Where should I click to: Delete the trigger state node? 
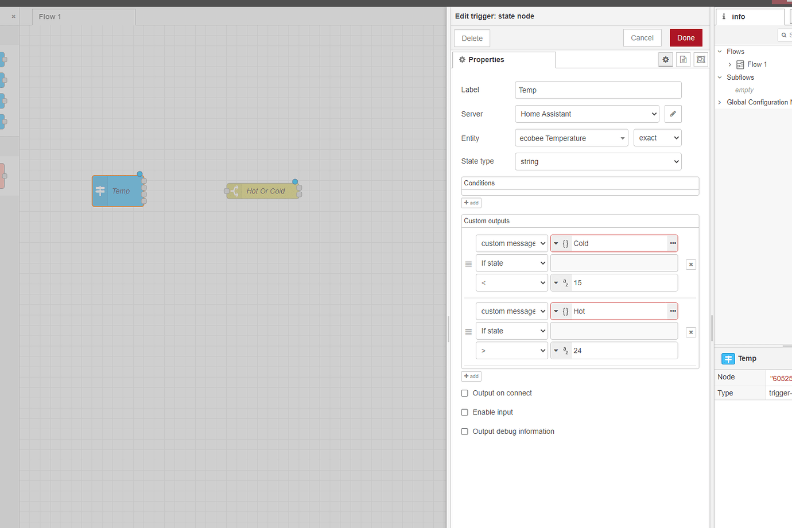[472, 38]
